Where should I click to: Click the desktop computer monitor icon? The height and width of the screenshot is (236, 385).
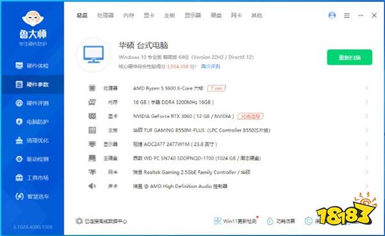click(x=93, y=55)
